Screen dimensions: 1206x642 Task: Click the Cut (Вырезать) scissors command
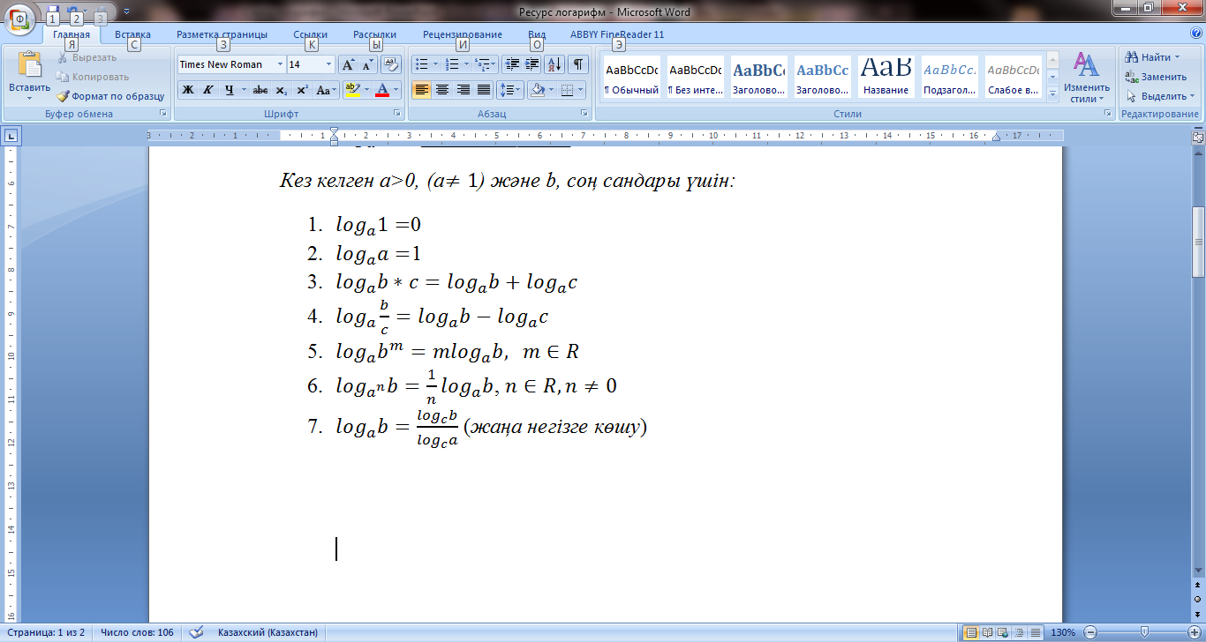(87, 57)
